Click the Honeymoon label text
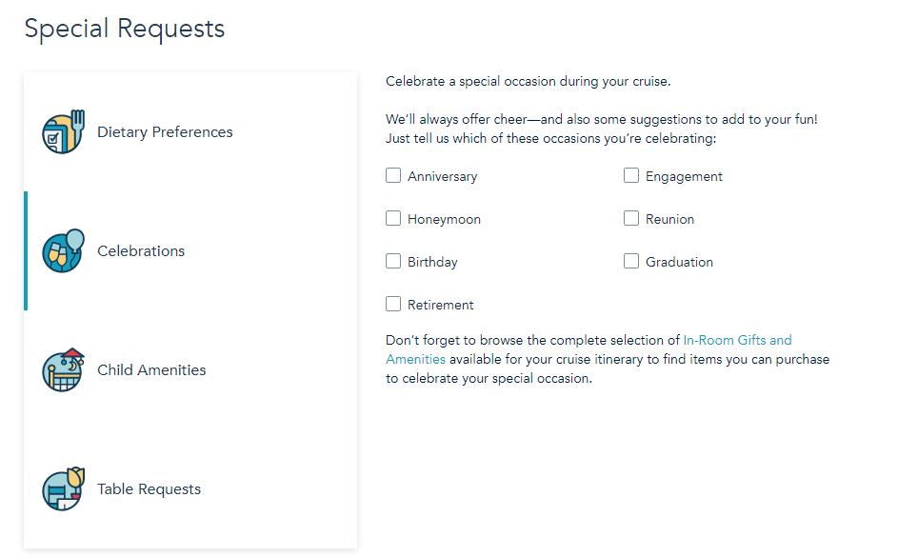 point(444,219)
